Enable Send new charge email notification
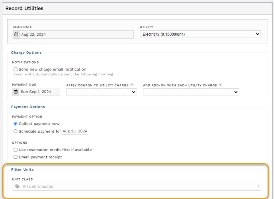 (16, 69)
